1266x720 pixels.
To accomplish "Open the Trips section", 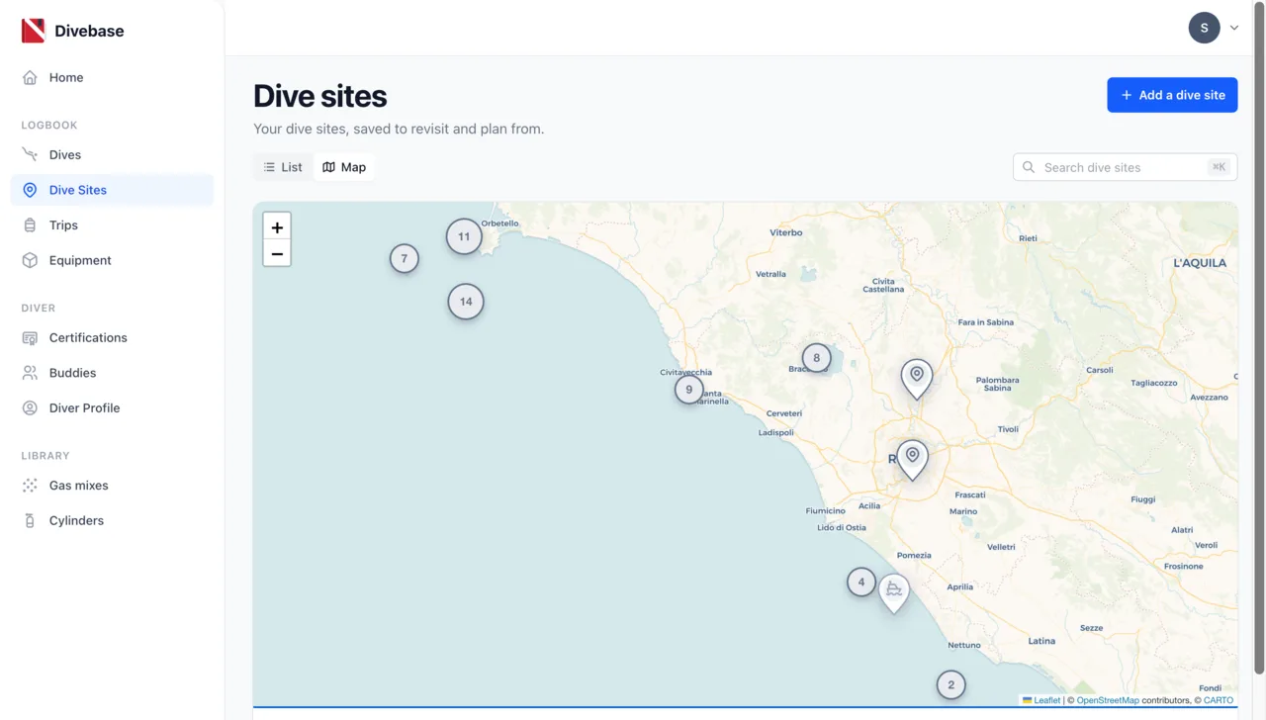I will 112,225.
